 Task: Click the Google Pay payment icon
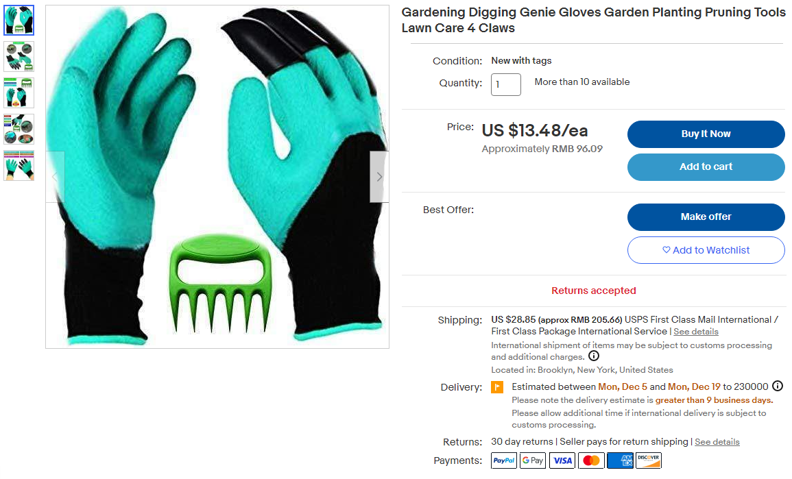pos(533,460)
